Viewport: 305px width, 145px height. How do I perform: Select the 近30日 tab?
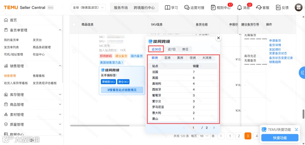click(x=156, y=49)
